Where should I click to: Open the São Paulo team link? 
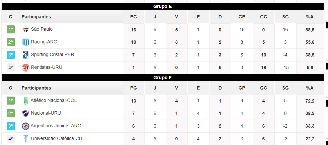pyautogui.click(x=42, y=29)
